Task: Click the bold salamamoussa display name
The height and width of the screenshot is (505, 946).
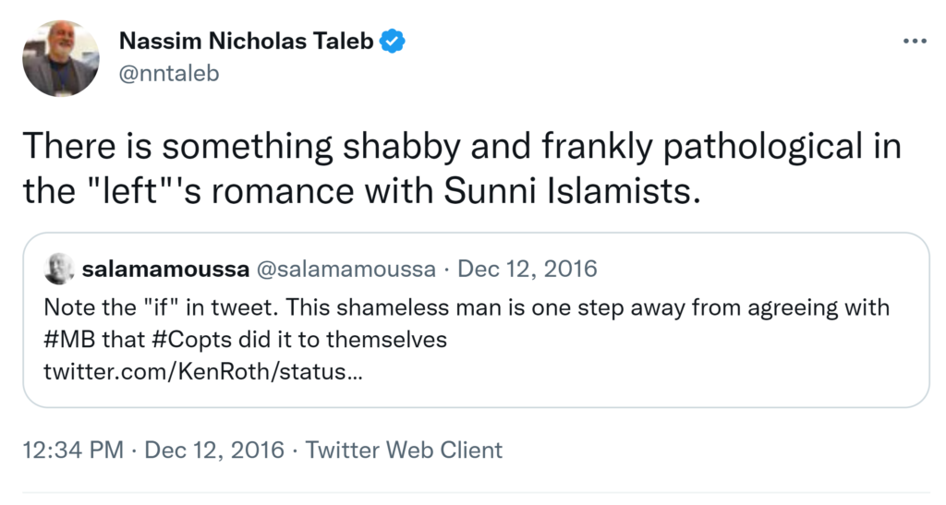Action: (165, 270)
